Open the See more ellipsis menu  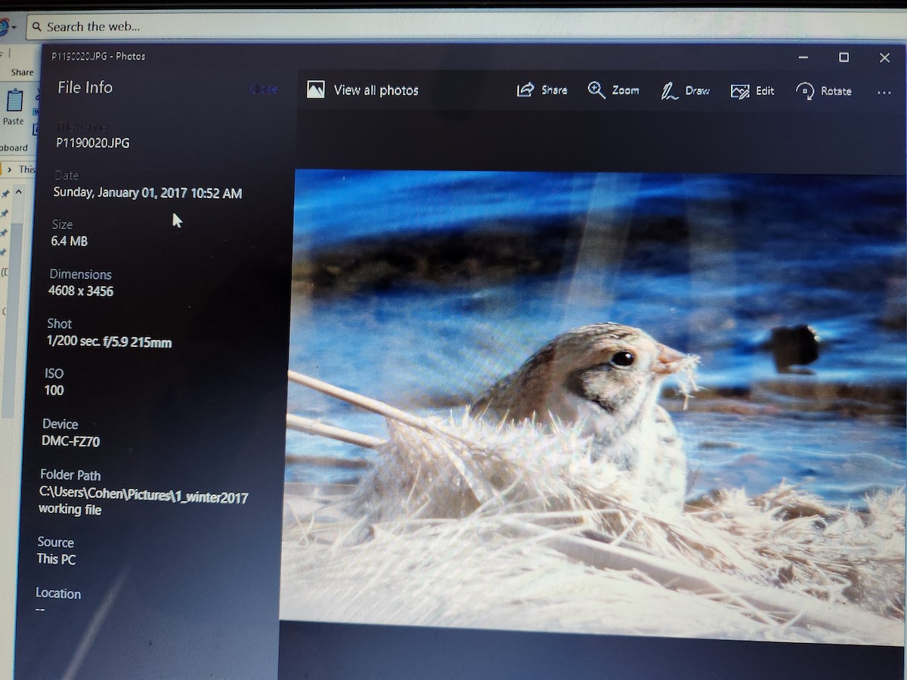[884, 92]
